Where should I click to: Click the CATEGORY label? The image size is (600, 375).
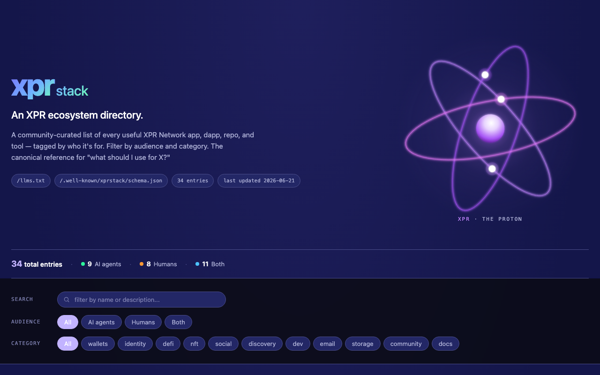click(26, 343)
